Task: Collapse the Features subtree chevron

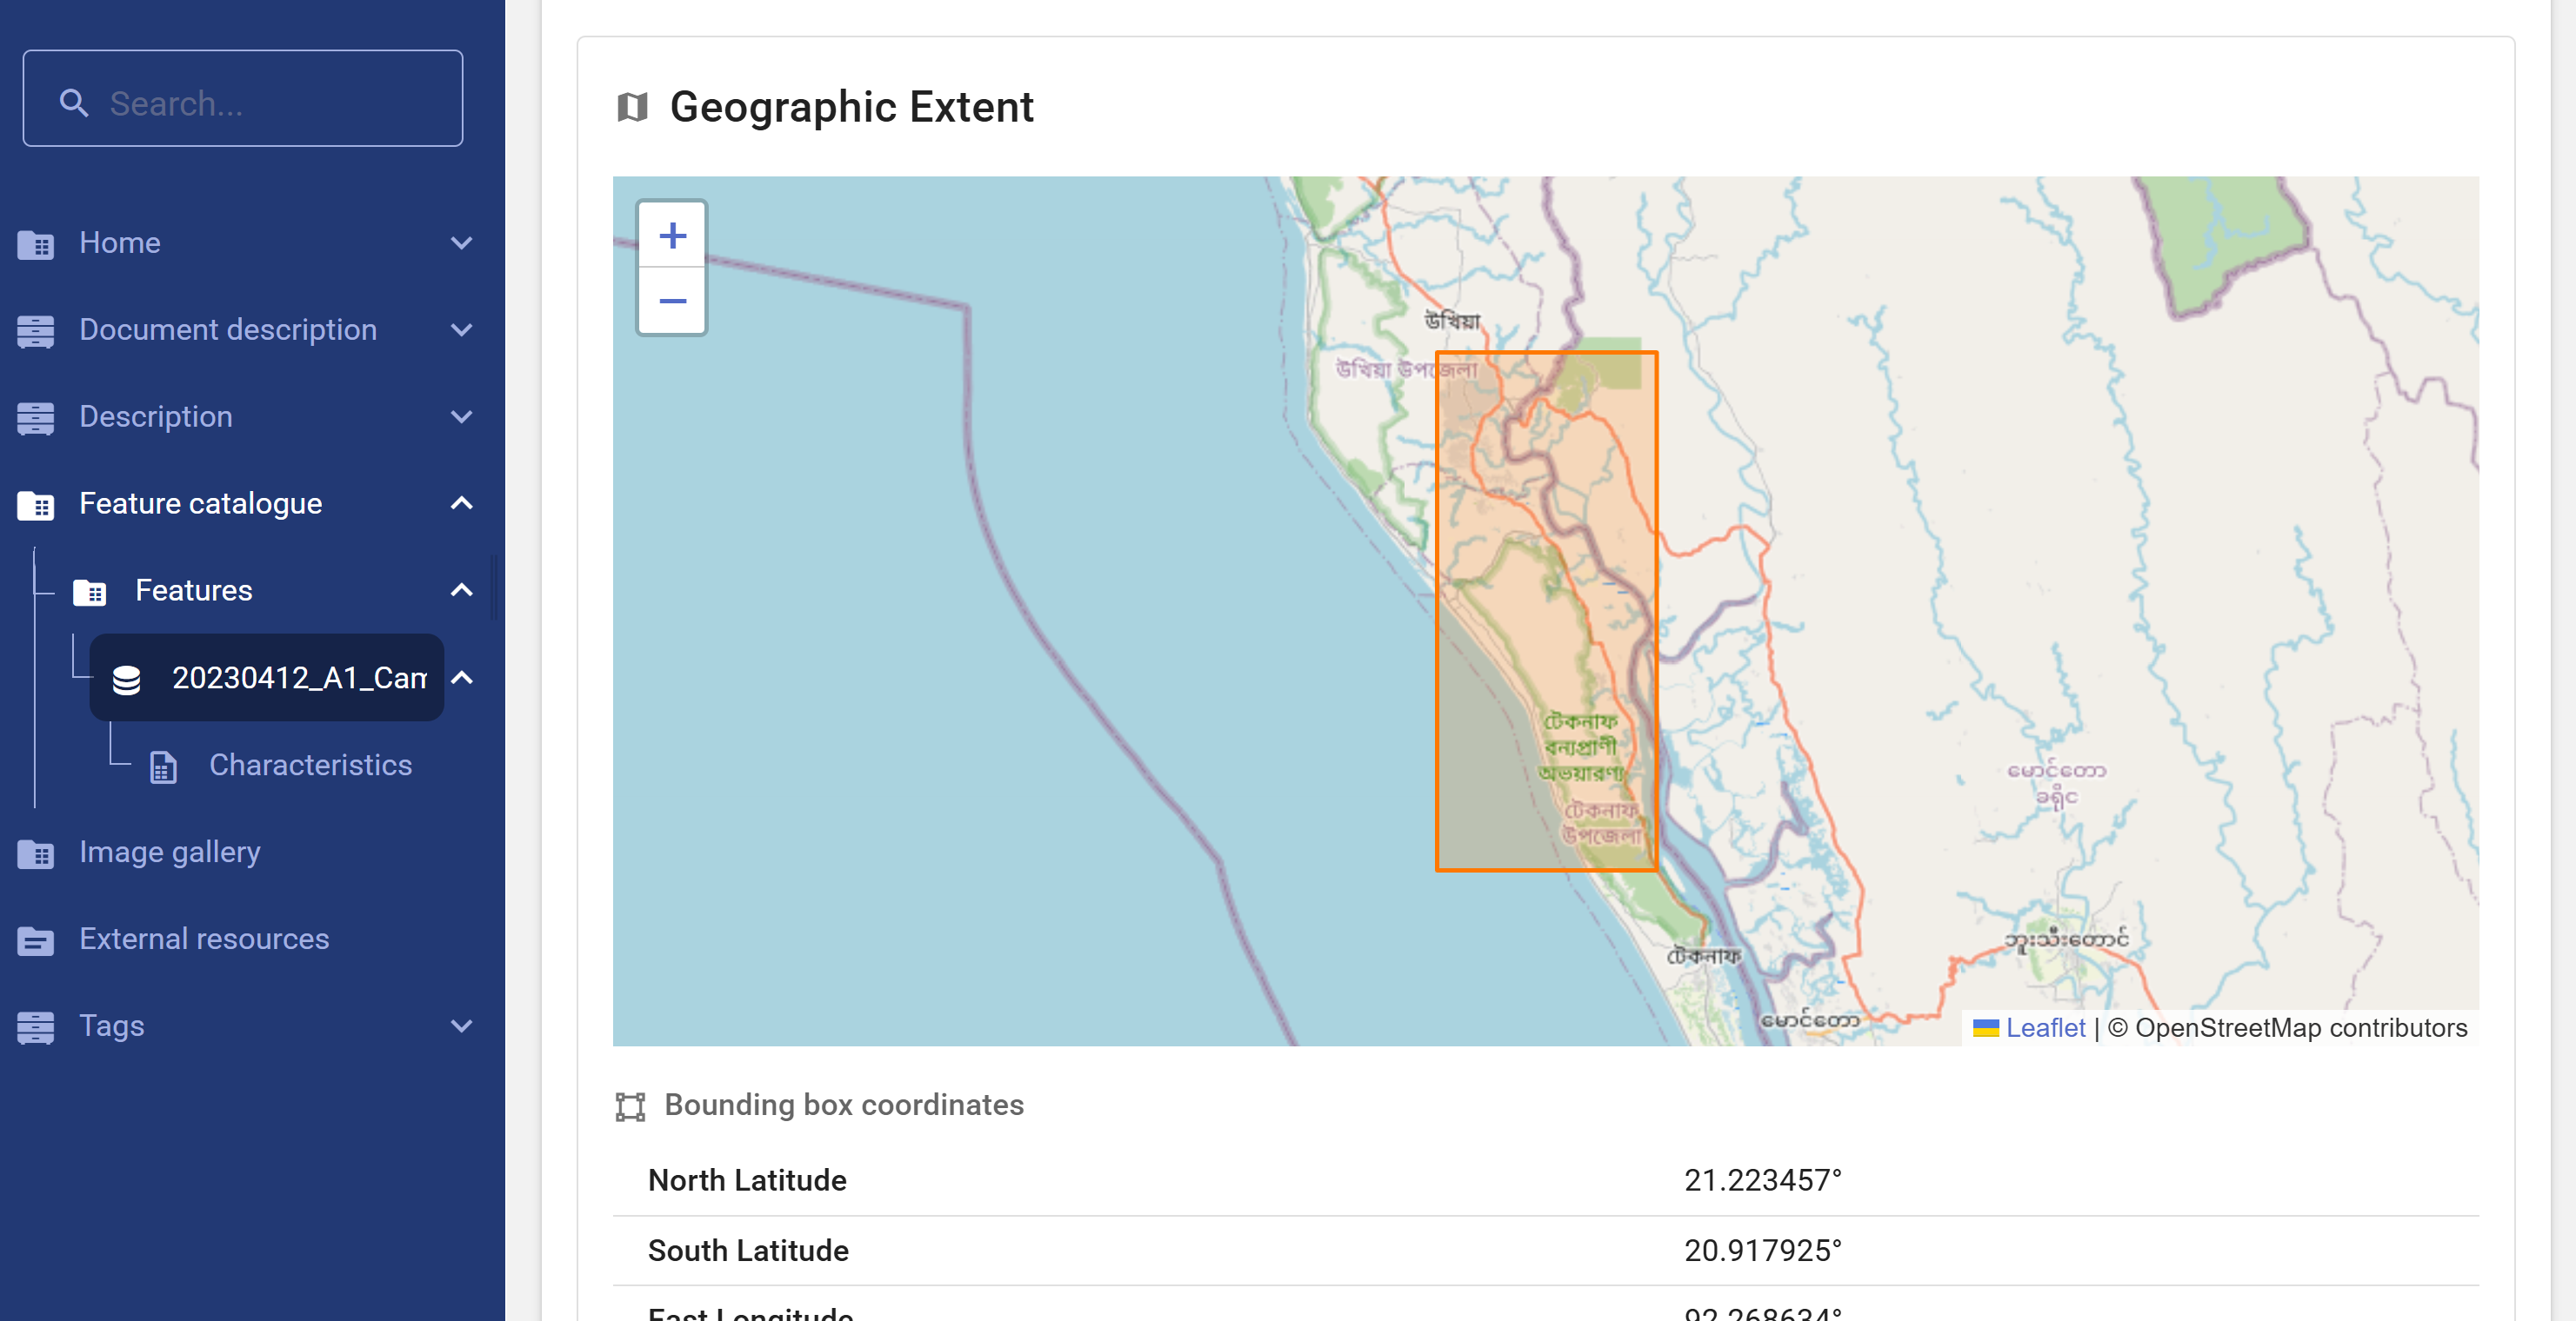Action: (x=461, y=591)
